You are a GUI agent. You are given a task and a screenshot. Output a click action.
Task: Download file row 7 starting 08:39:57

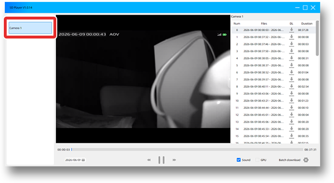click(292, 79)
